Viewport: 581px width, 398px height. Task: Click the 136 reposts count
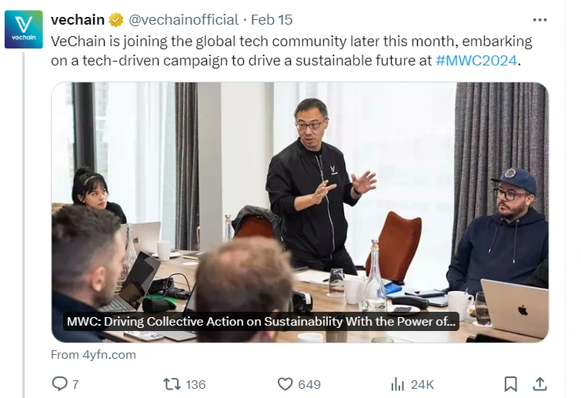[195, 384]
